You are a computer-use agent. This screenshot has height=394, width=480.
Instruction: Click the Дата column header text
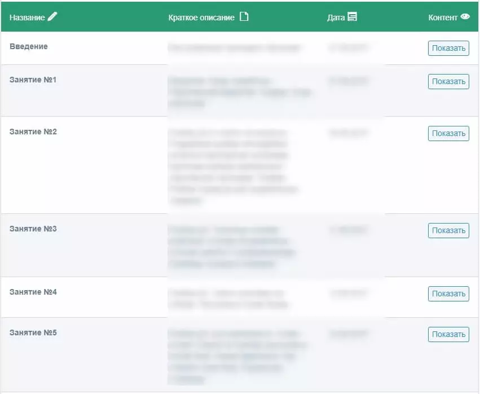click(x=336, y=17)
